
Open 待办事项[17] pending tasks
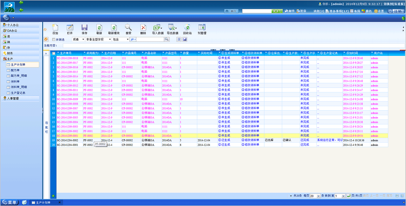pyautogui.click(x=337, y=11)
